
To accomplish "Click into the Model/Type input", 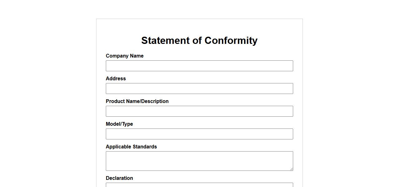I will tap(199, 134).
